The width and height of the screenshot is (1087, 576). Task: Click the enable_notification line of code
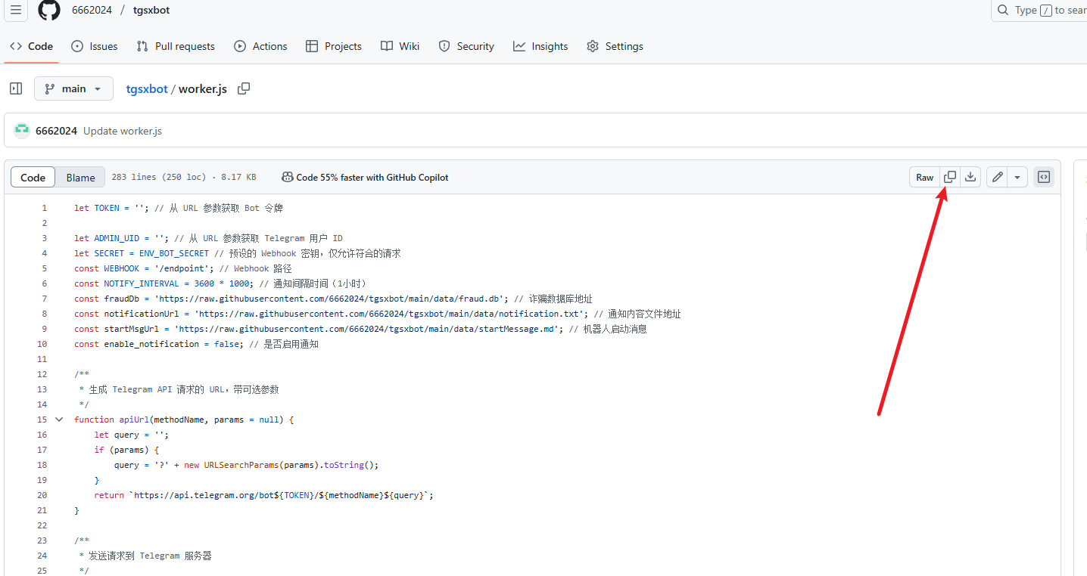pyautogui.click(x=197, y=344)
